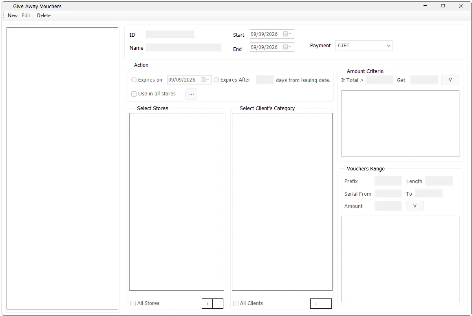Confirm Vouchers Range with the V button
Viewport: 472px width, 316px height.
tap(415, 206)
